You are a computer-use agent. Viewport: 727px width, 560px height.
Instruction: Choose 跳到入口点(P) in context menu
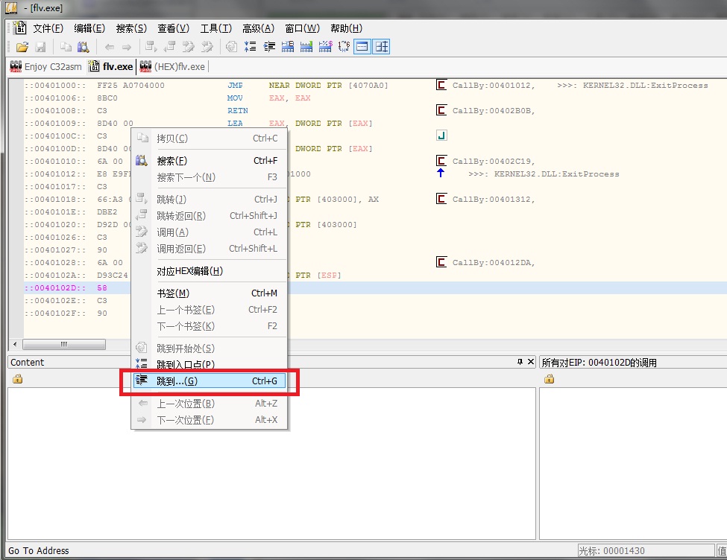pyautogui.click(x=210, y=365)
